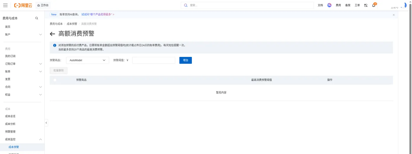This screenshot has width=412, height=154.
Task: Focus the 预警阈值 amount input field
Action: (x=154, y=60)
